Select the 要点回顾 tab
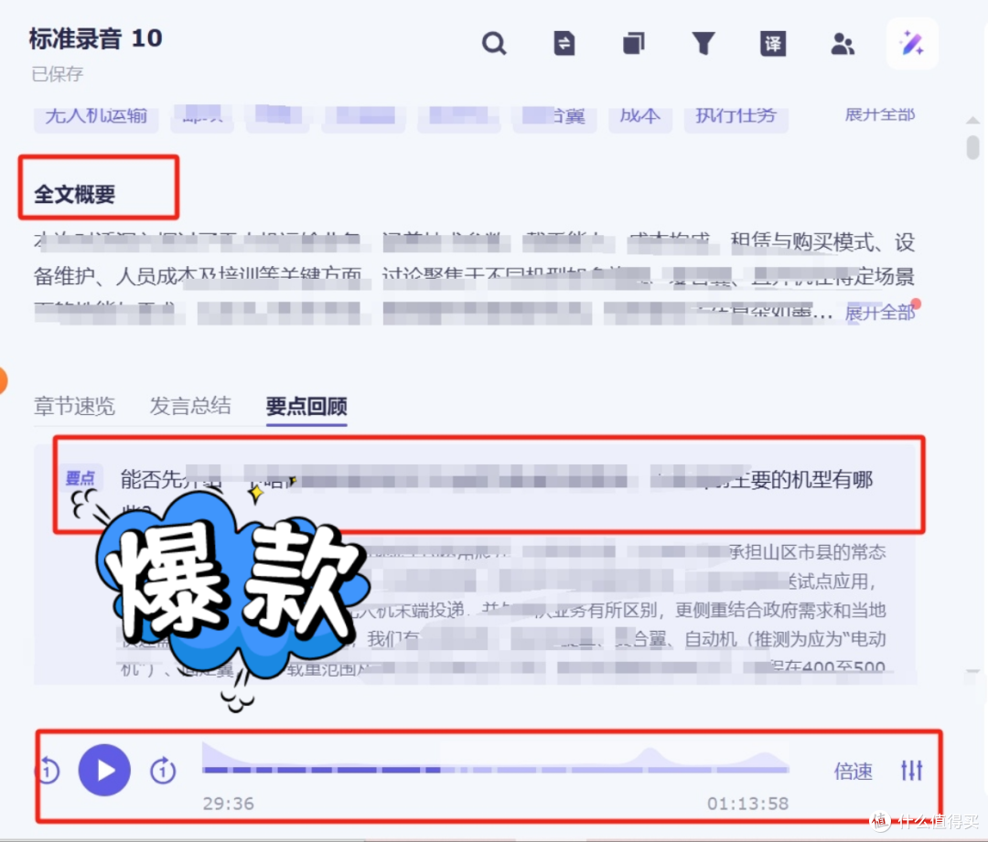 point(306,406)
